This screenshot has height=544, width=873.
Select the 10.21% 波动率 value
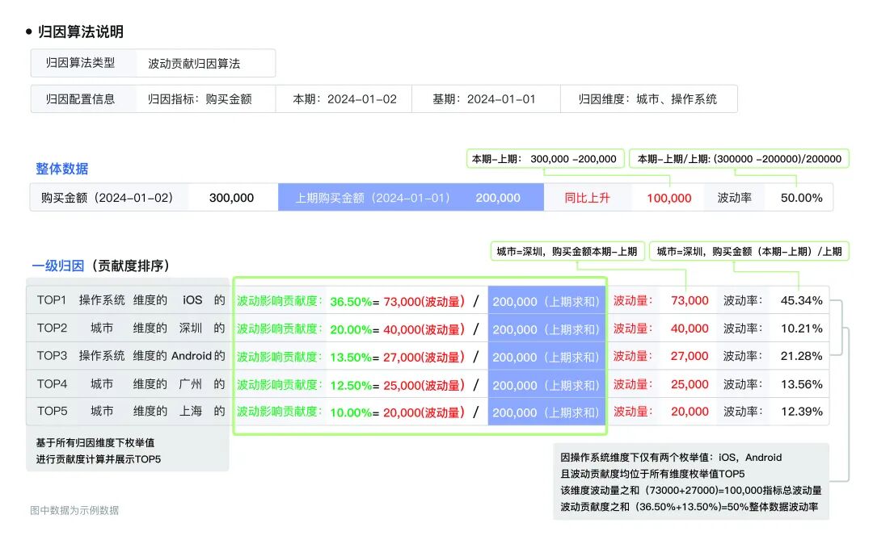pos(801,328)
